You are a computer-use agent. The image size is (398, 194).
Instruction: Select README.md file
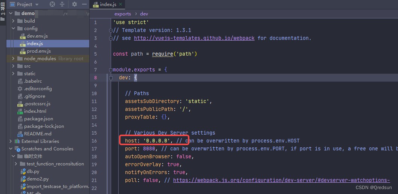pos(38,133)
